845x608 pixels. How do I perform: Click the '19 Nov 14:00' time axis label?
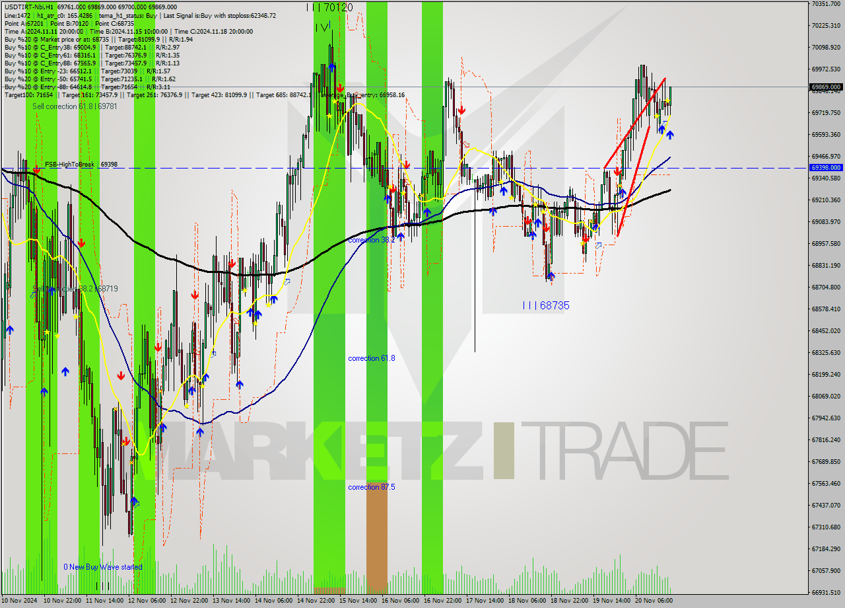tap(611, 601)
